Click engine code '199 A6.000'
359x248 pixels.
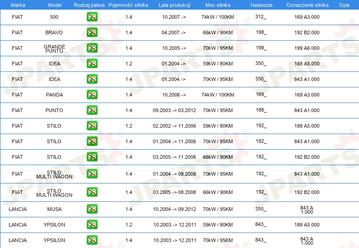tap(307, 48)
